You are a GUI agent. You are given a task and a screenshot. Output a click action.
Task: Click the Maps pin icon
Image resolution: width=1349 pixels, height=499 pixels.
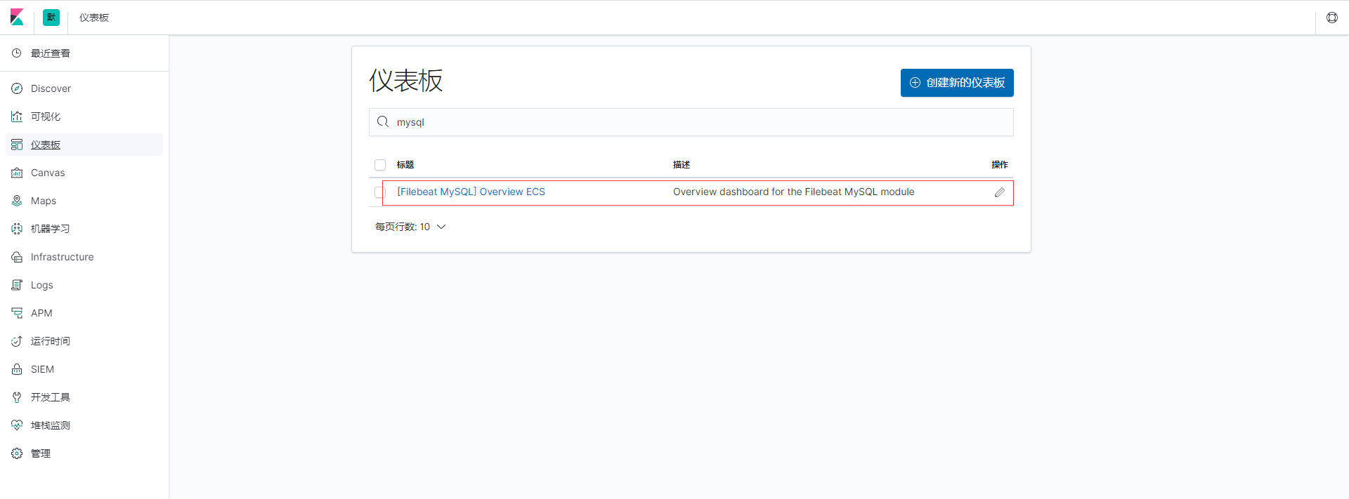click(17, 201)
